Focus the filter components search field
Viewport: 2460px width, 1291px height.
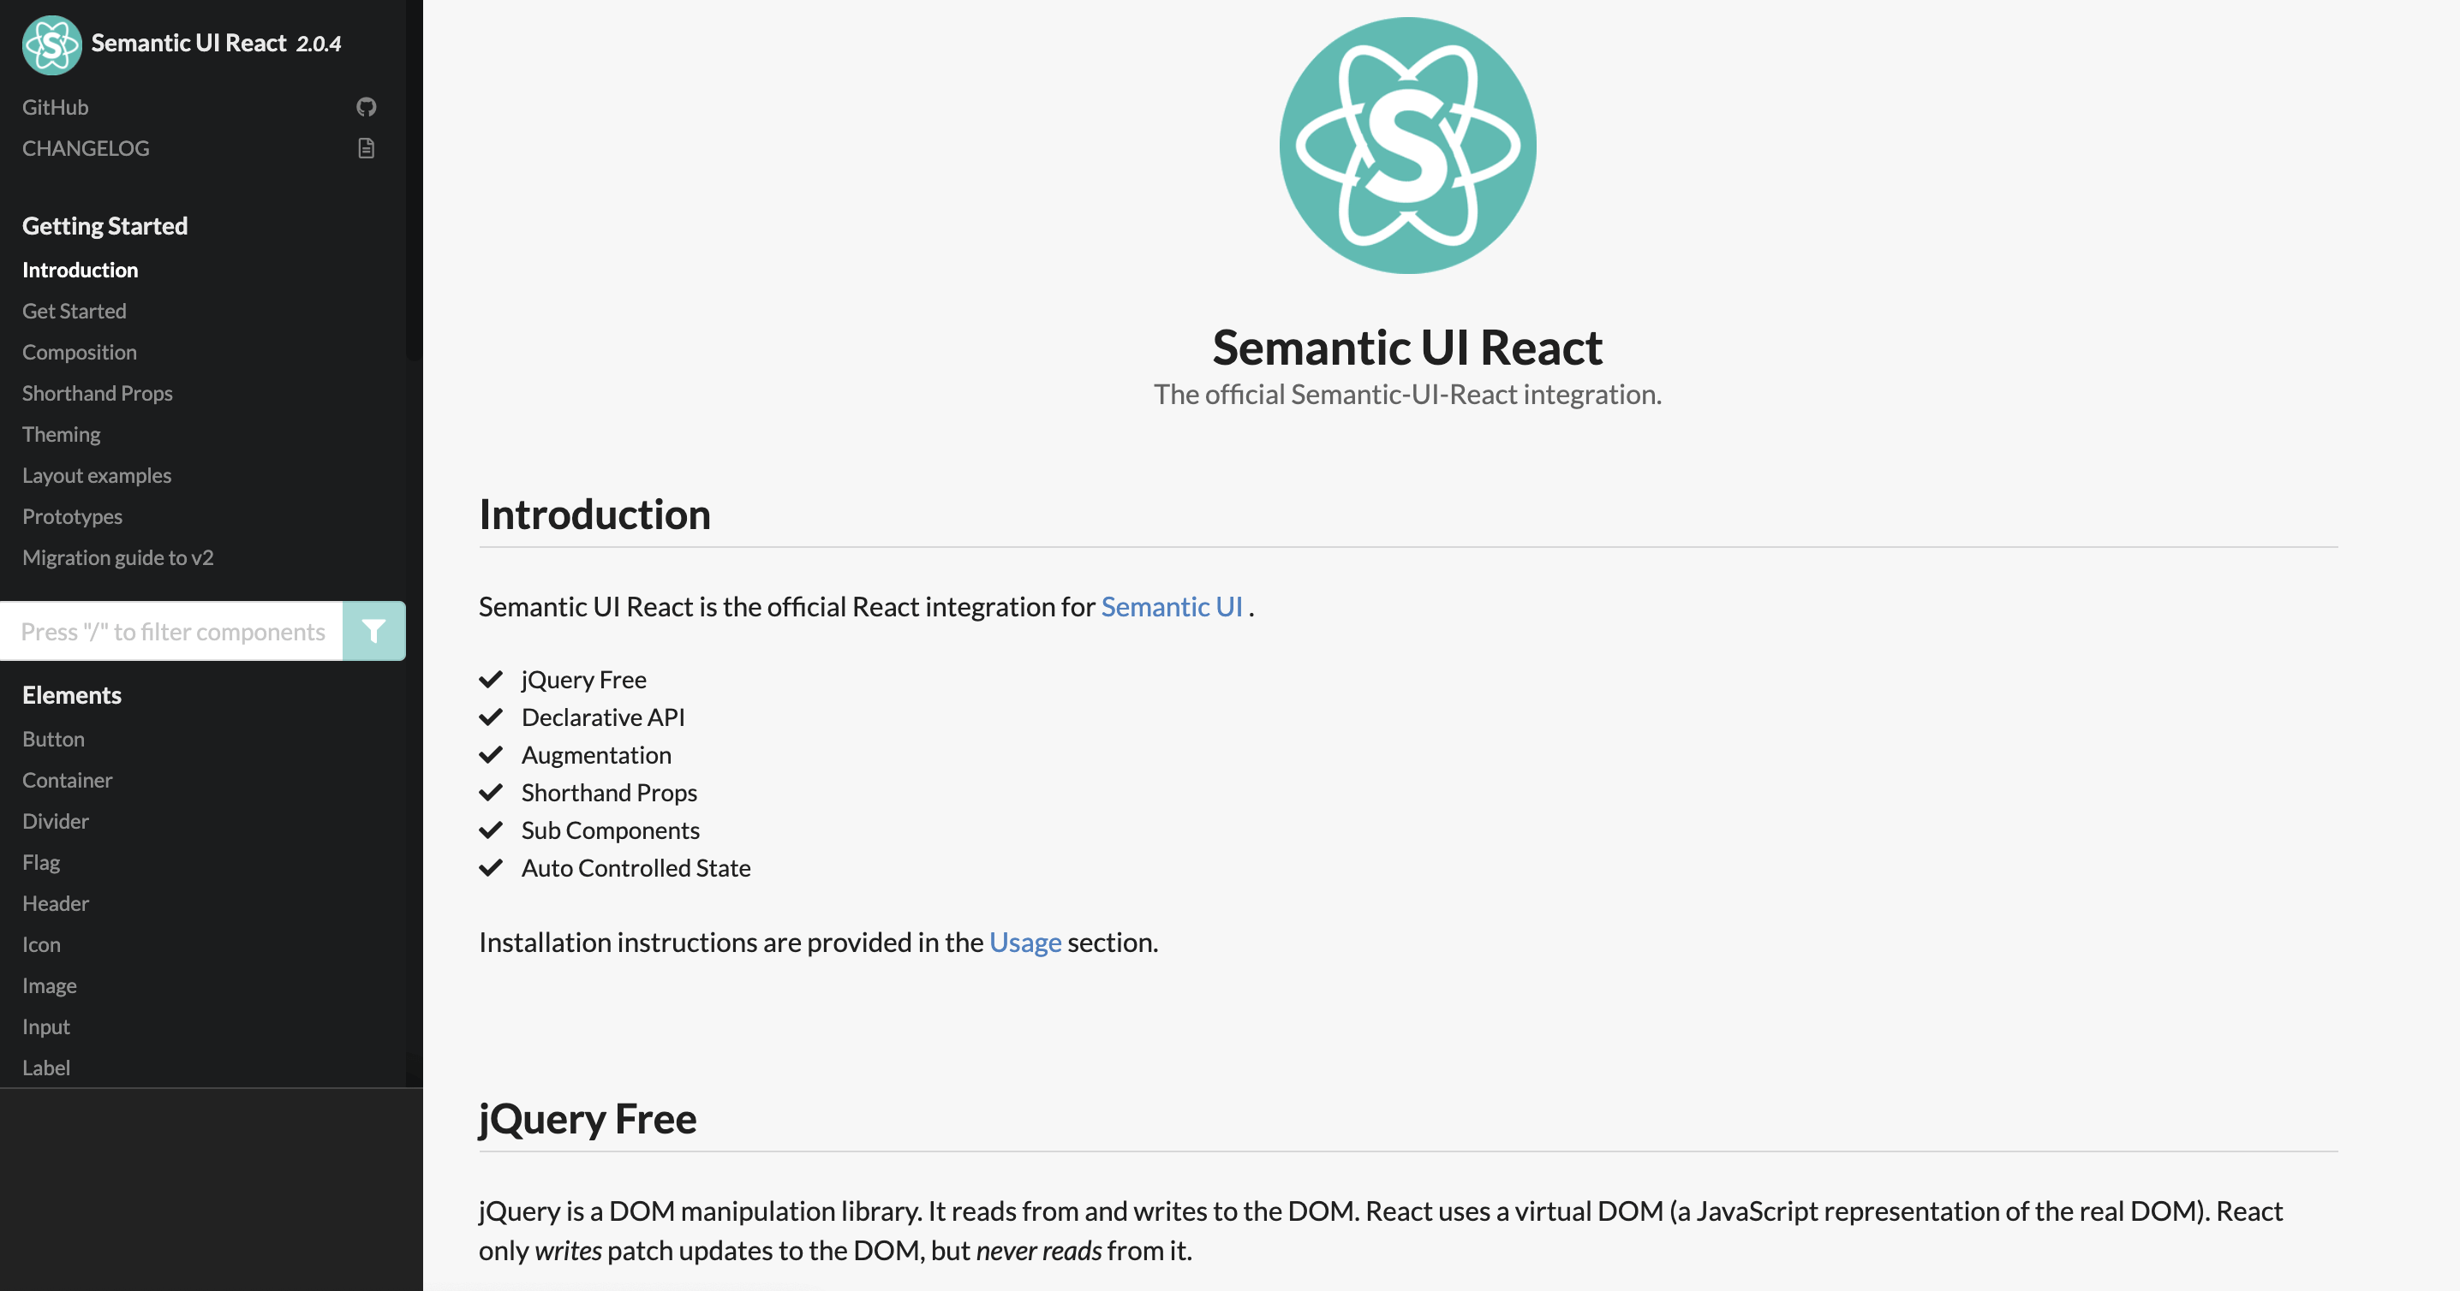click(x=173, y=631)
